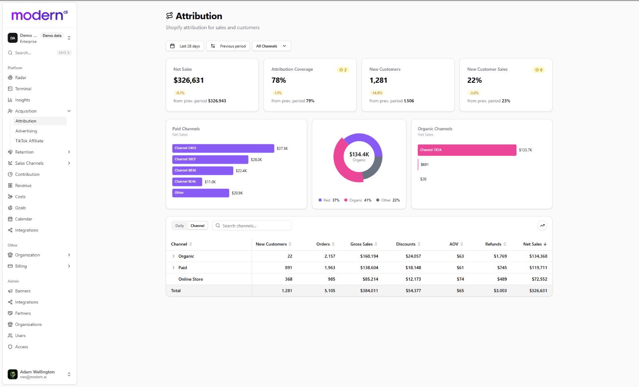Open the Partners handshake icon
Image resolution: width=639 pixels, height=387 pixels.
click(10, 313)
